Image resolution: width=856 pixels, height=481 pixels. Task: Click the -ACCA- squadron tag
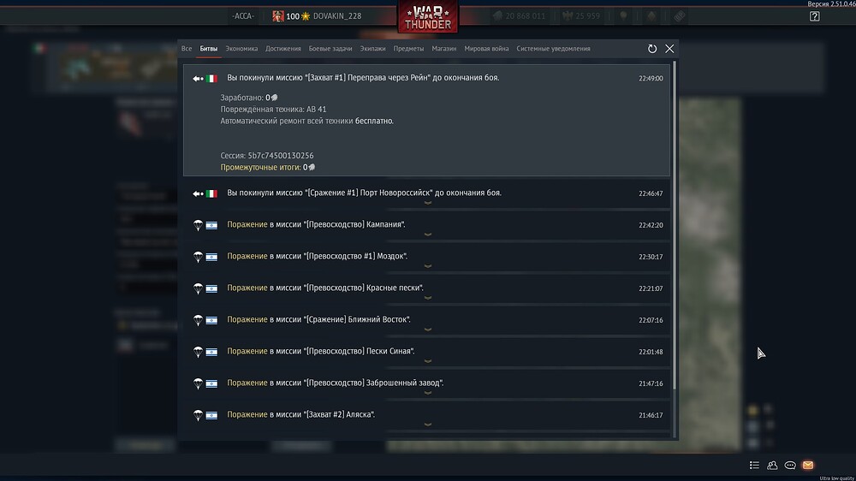(244, 16)
